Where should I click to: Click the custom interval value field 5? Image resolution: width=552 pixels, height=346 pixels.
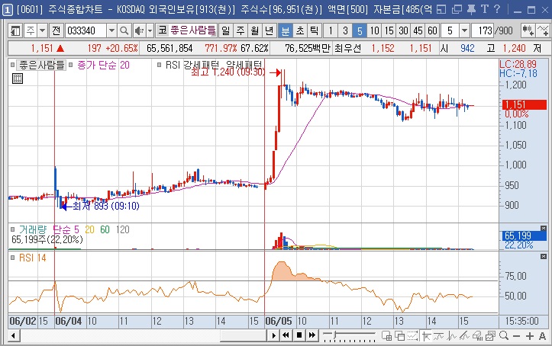[x=450, y=31]
